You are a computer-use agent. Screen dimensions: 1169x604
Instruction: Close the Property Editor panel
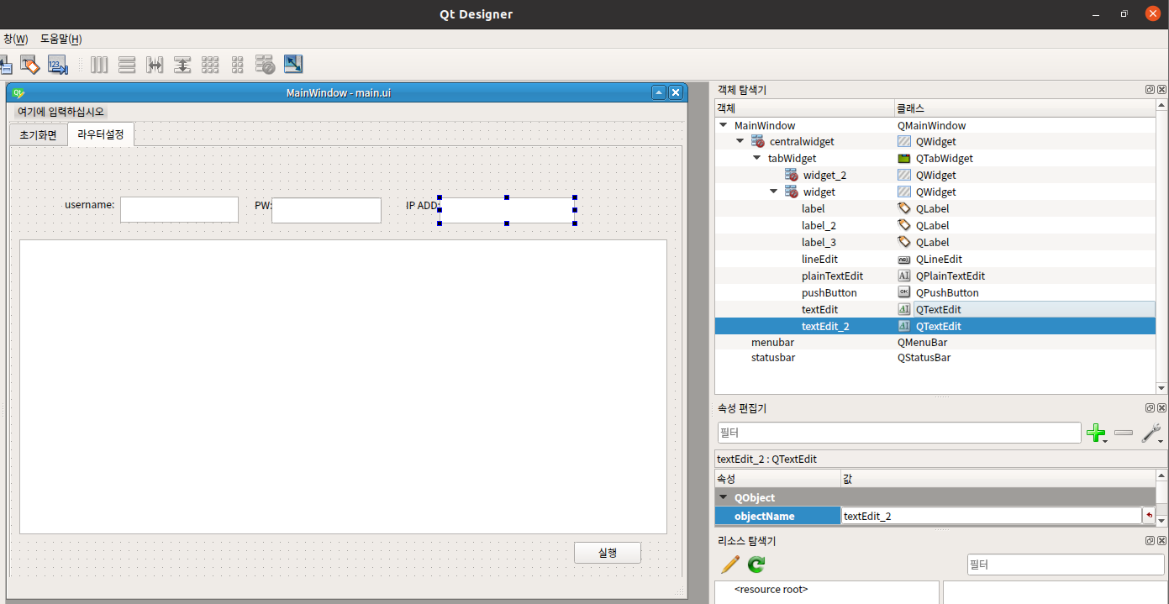(1161, 408)
